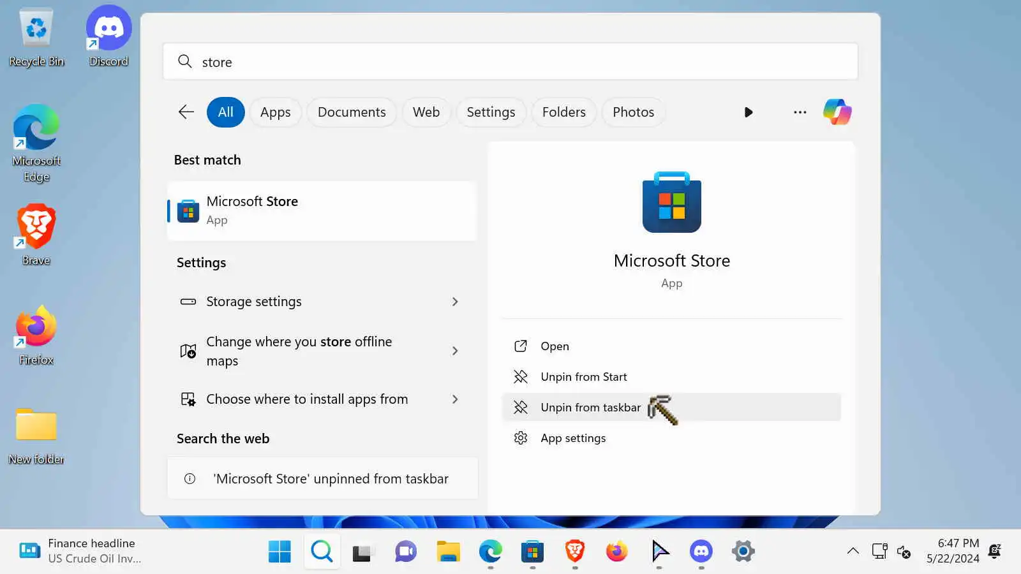Viewport: 1021px width, 574px height.
Task: Switch to the Apps filter tab
Action: click(276, 112)
